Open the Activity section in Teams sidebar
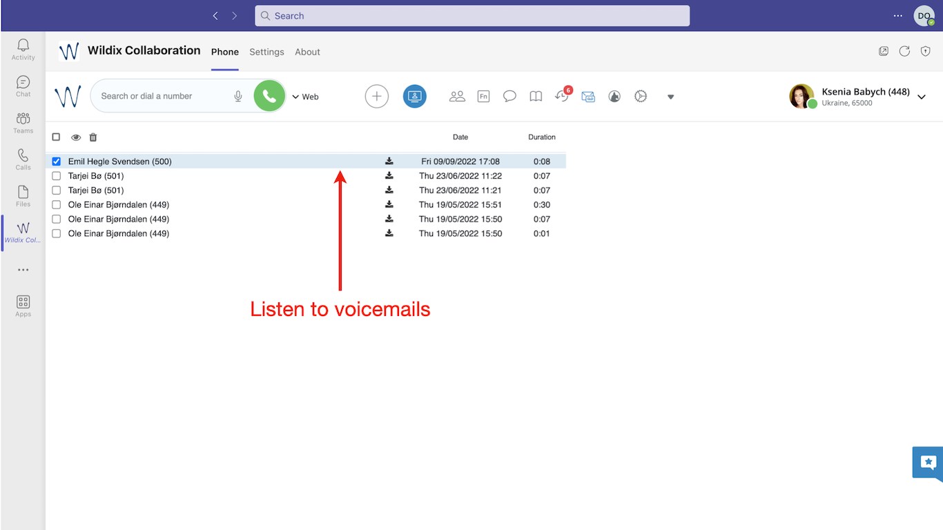 pyautogui.click(x=23, y=49)
